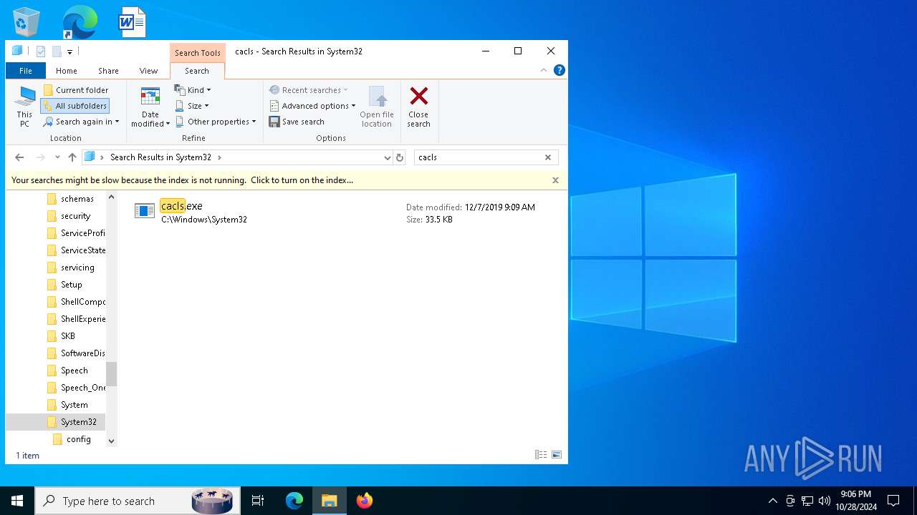Click the ShellExperie folder icon
The image size is (917, 515).
(x=52, y=319)
